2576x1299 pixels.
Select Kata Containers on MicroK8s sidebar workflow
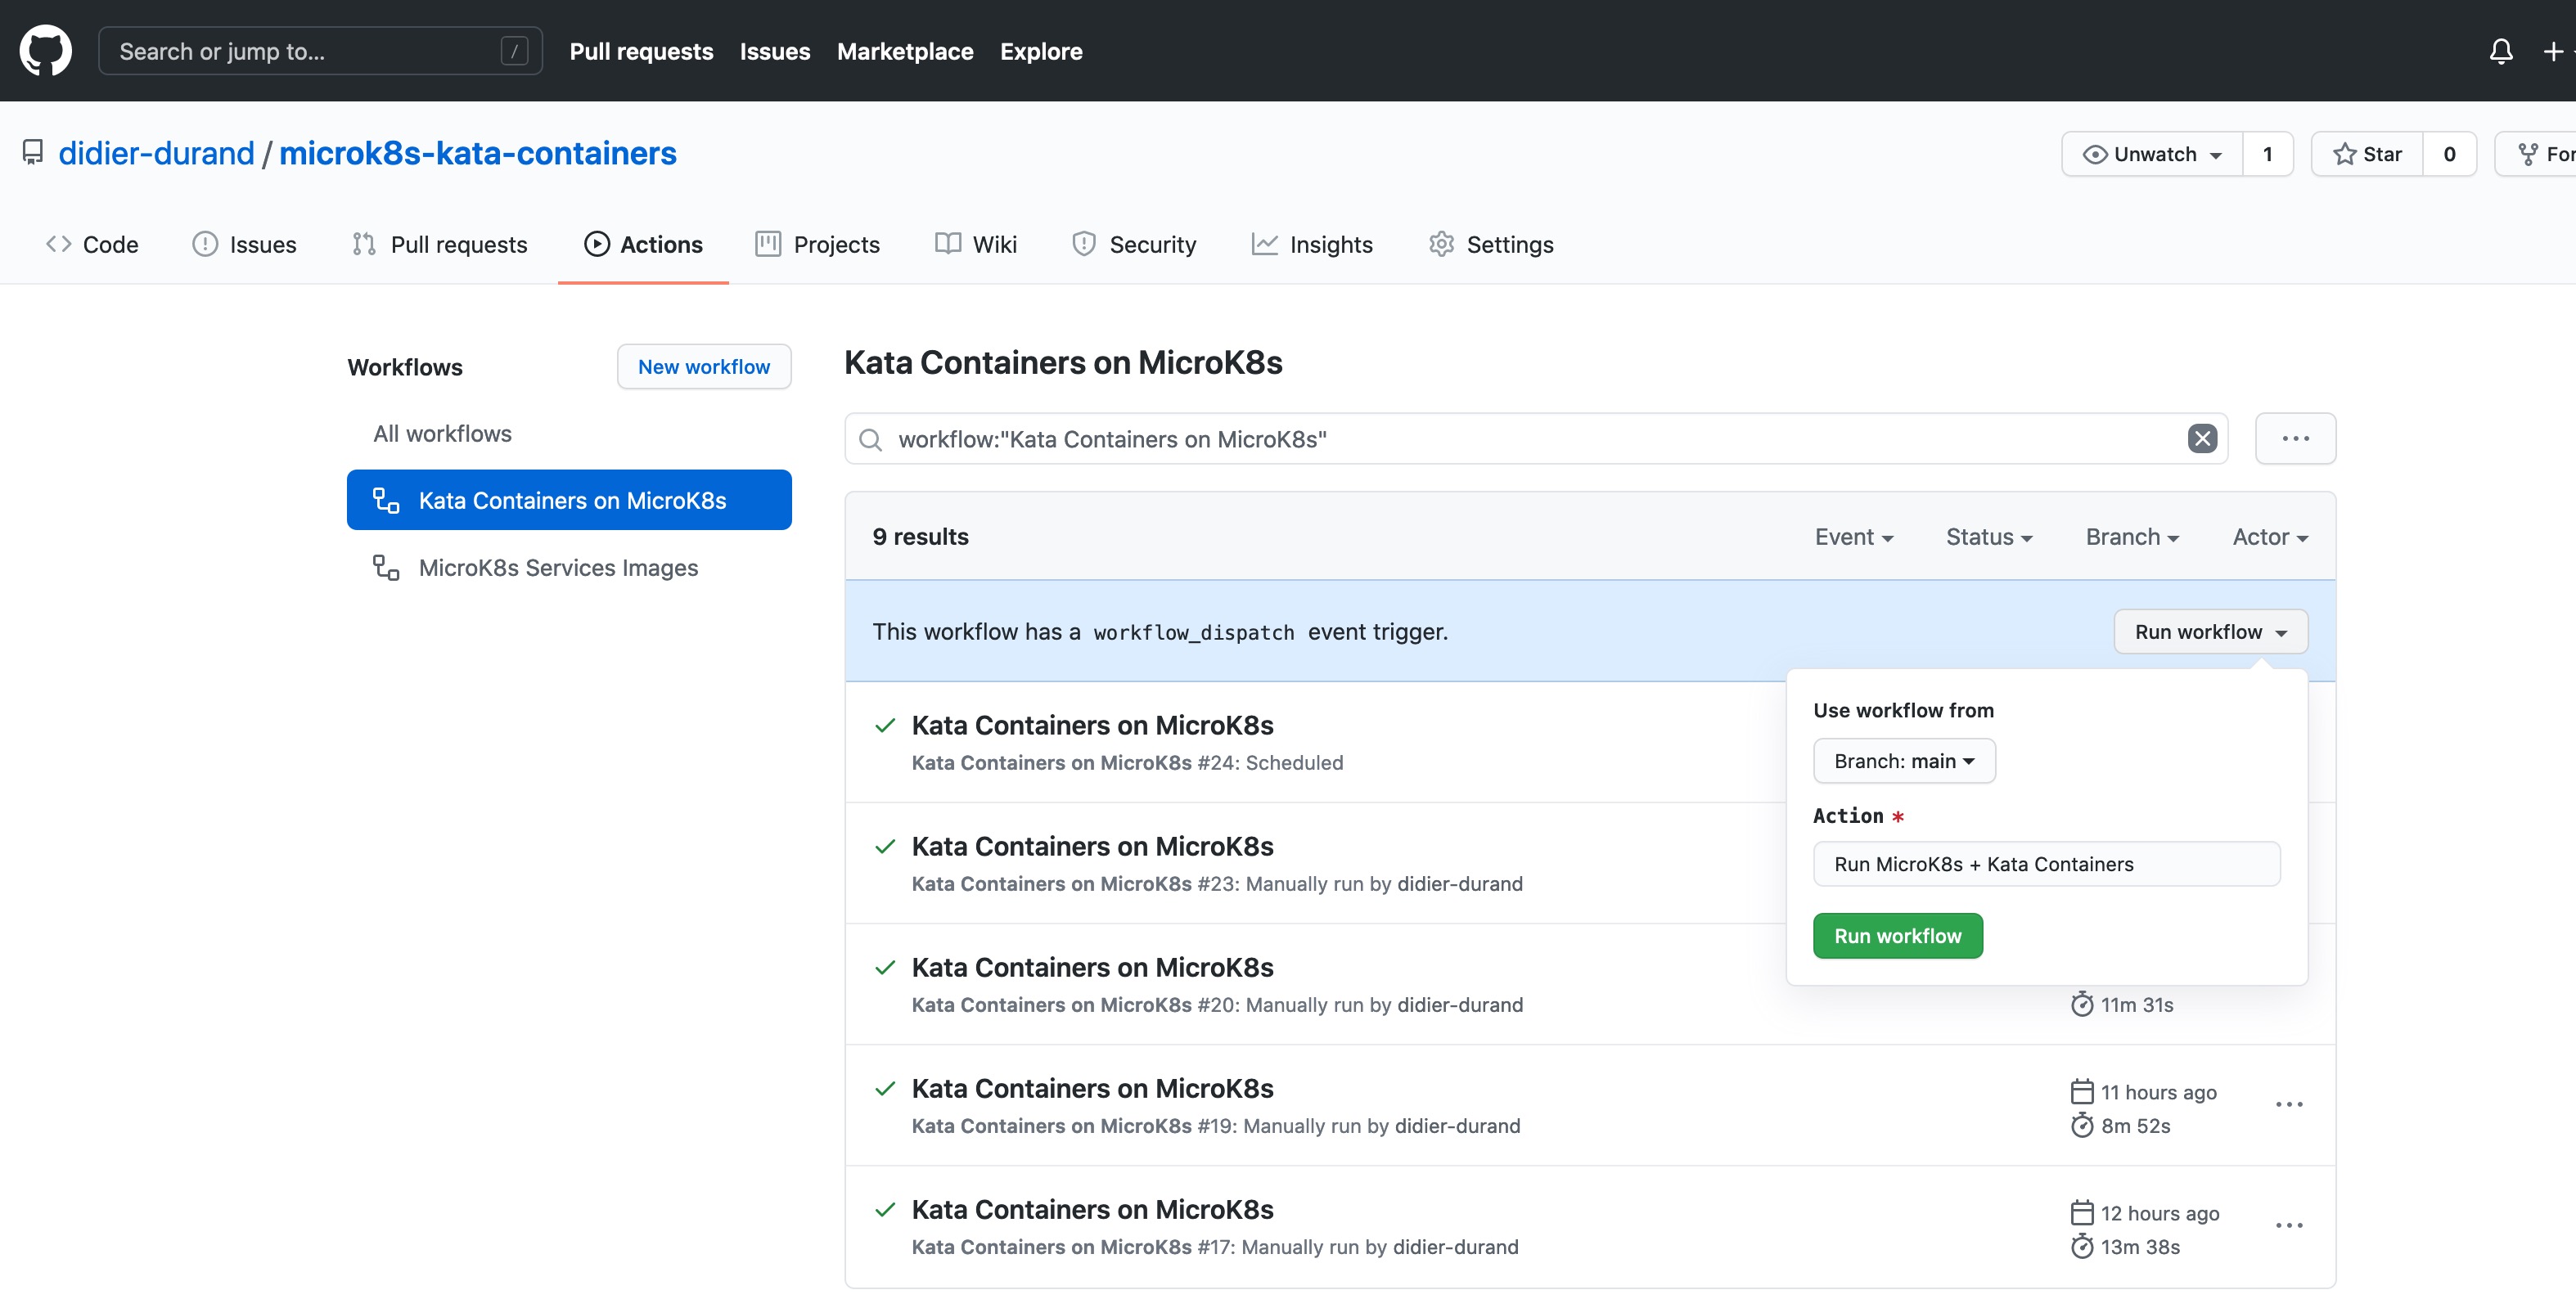[569, 500]
